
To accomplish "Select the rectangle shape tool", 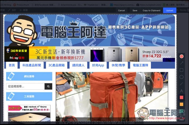I will click(x=181, y=70).
